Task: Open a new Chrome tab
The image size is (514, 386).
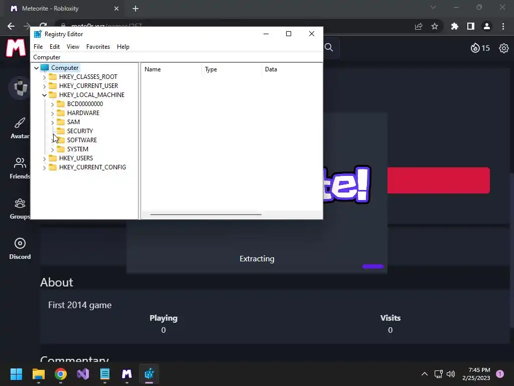Action: pos(136,9)
